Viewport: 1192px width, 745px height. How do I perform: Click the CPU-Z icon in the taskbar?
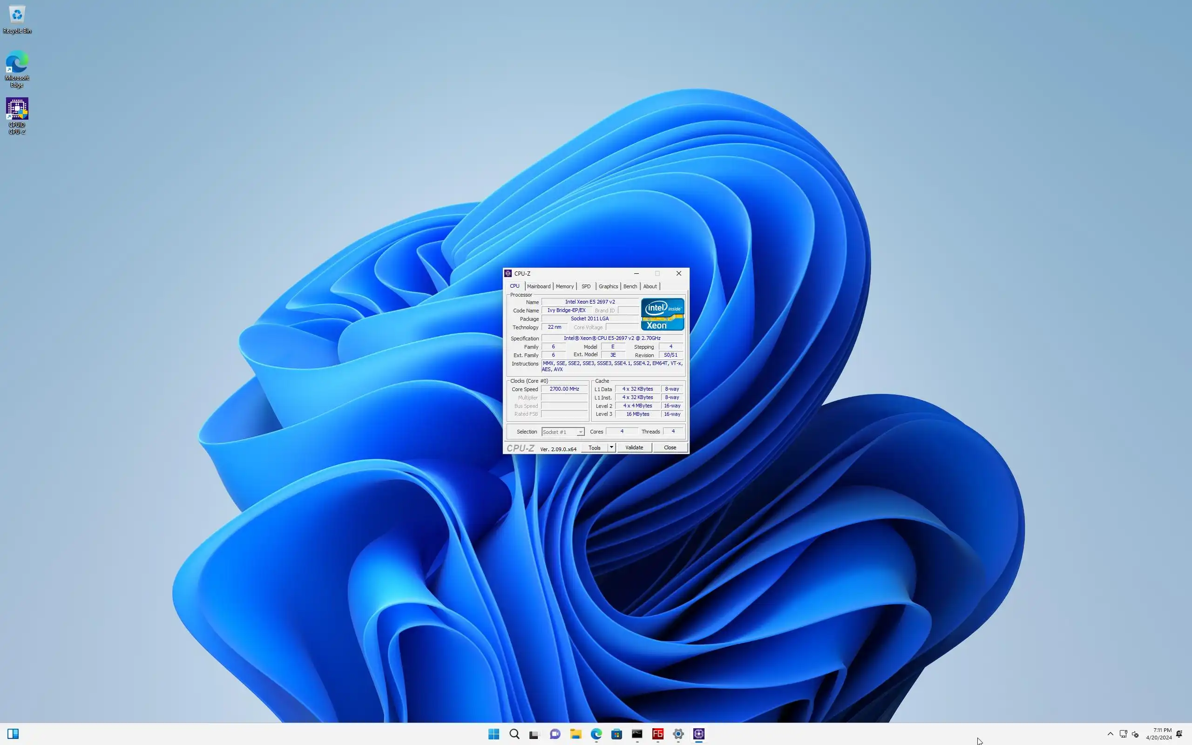point(698,734)
